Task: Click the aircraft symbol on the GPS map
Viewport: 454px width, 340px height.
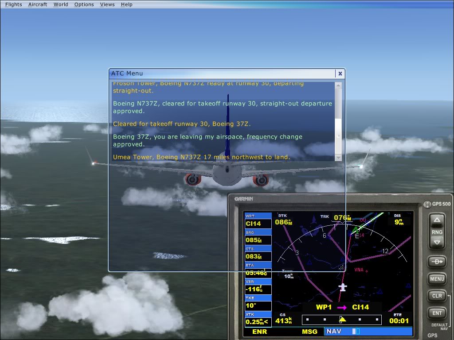Action: 342,287
